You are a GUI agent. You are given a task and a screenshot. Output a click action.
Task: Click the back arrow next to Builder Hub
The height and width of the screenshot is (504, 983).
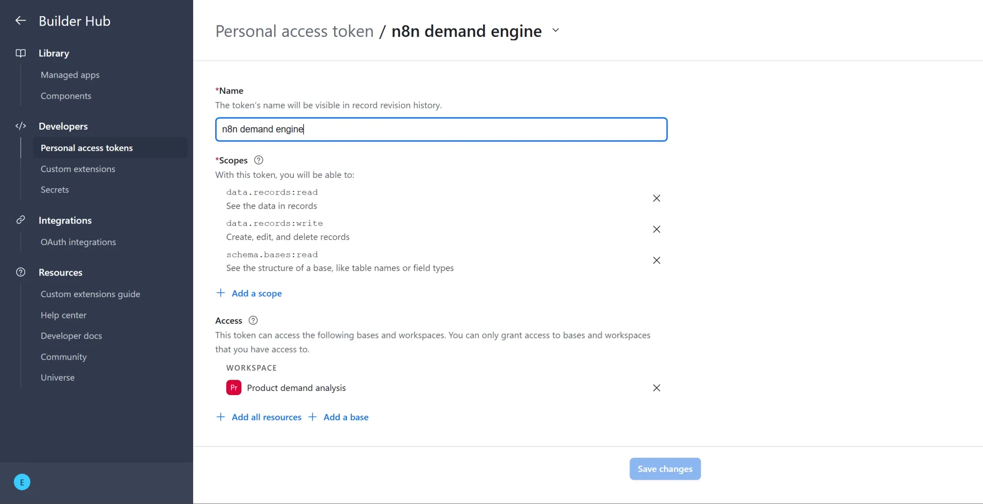[21, 21]
